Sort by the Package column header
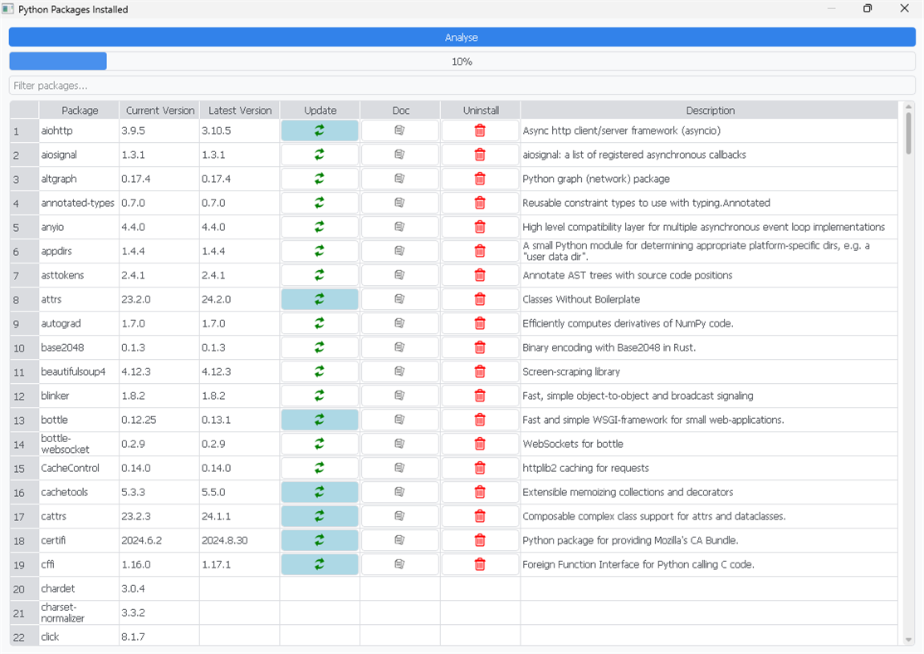This screenshot has height=654, width=924. [79, 111]
